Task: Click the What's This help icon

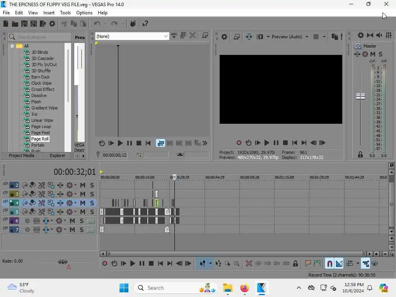Action: pos(145,24)
